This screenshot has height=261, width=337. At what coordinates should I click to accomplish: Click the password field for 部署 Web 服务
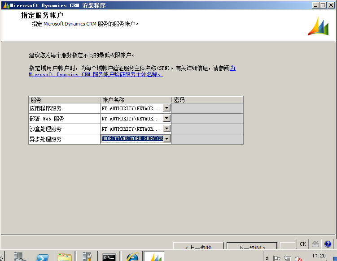207,119
